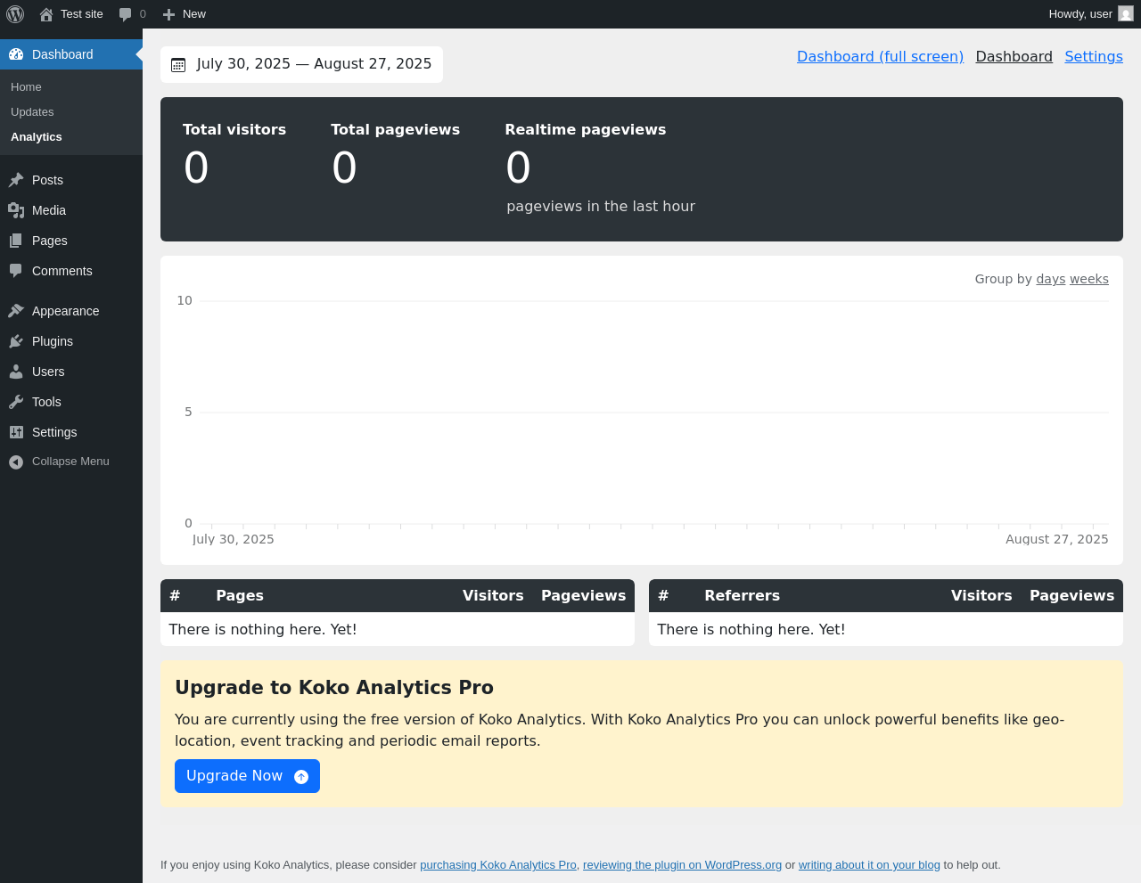Screen dimensions: 1141x883
Task: Click the Appearance paintbrush icon
Action: click(x=16, y=311)
